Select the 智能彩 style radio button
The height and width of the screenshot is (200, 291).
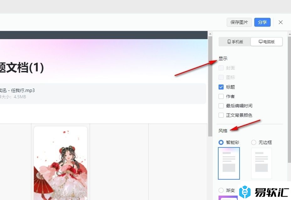[221, 142]
